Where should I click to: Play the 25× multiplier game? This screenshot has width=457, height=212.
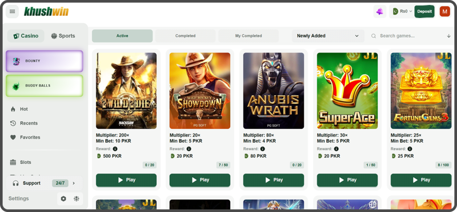pos(421,180)
